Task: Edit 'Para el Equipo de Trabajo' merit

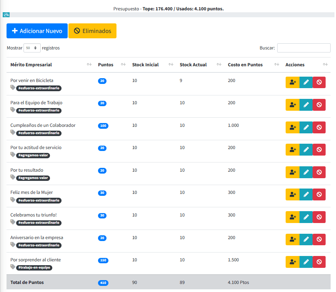Action: (306, 105)
